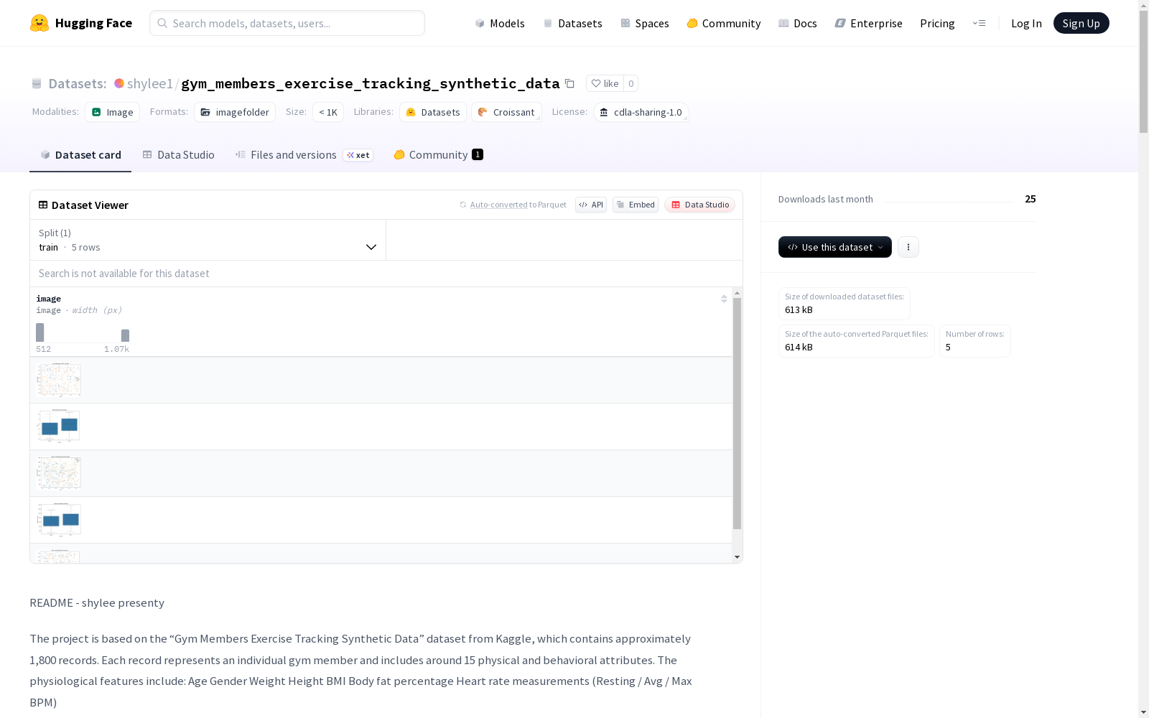Expand the Croissant library tag
The width and height of the screenshot is (1149, 718).
click(x=507, y=112)
